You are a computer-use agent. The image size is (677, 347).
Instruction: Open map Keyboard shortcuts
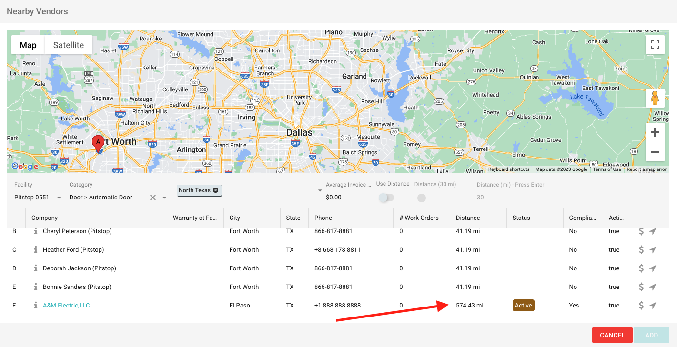click(x=509, y=169)
